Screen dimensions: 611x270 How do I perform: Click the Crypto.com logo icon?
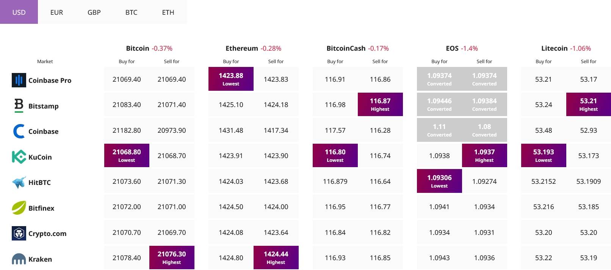(x=19, y=233)
